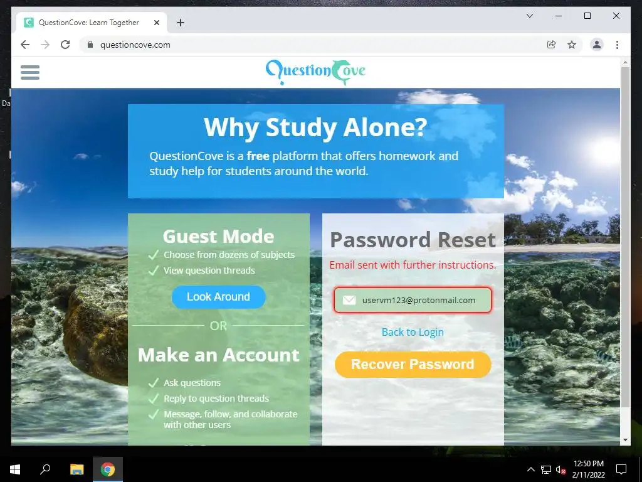Follow the Back to Login link
Image resolution: width=642 pixels, height=482 pixels.
[413, 332]
